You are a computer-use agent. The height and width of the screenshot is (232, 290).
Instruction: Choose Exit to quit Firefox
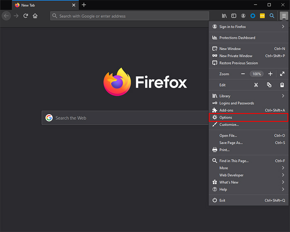(249, 201)
